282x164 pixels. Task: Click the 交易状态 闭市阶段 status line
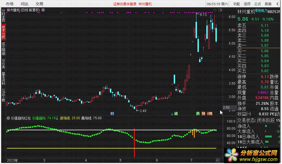pos(259,120)
